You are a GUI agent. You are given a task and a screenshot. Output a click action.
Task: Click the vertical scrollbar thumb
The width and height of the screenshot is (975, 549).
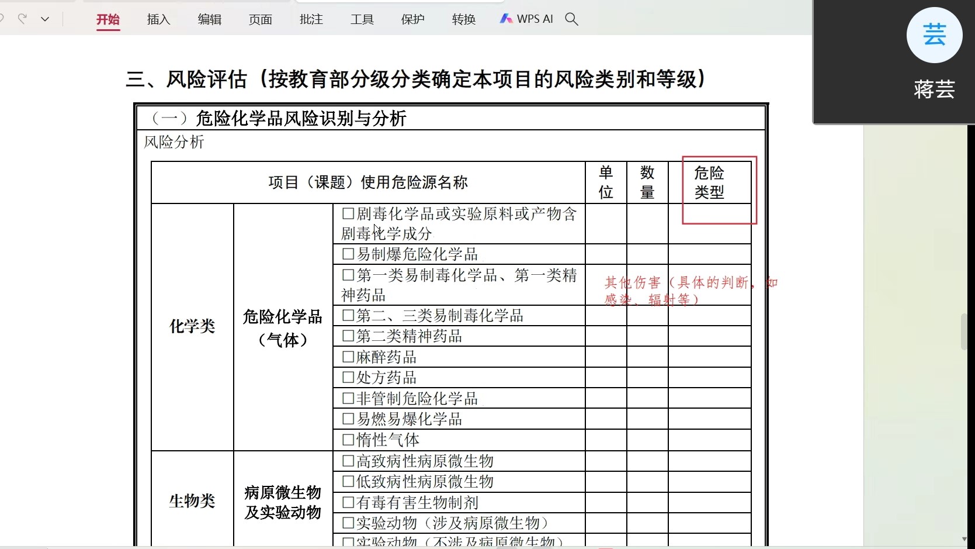click(x=964, y=332)
